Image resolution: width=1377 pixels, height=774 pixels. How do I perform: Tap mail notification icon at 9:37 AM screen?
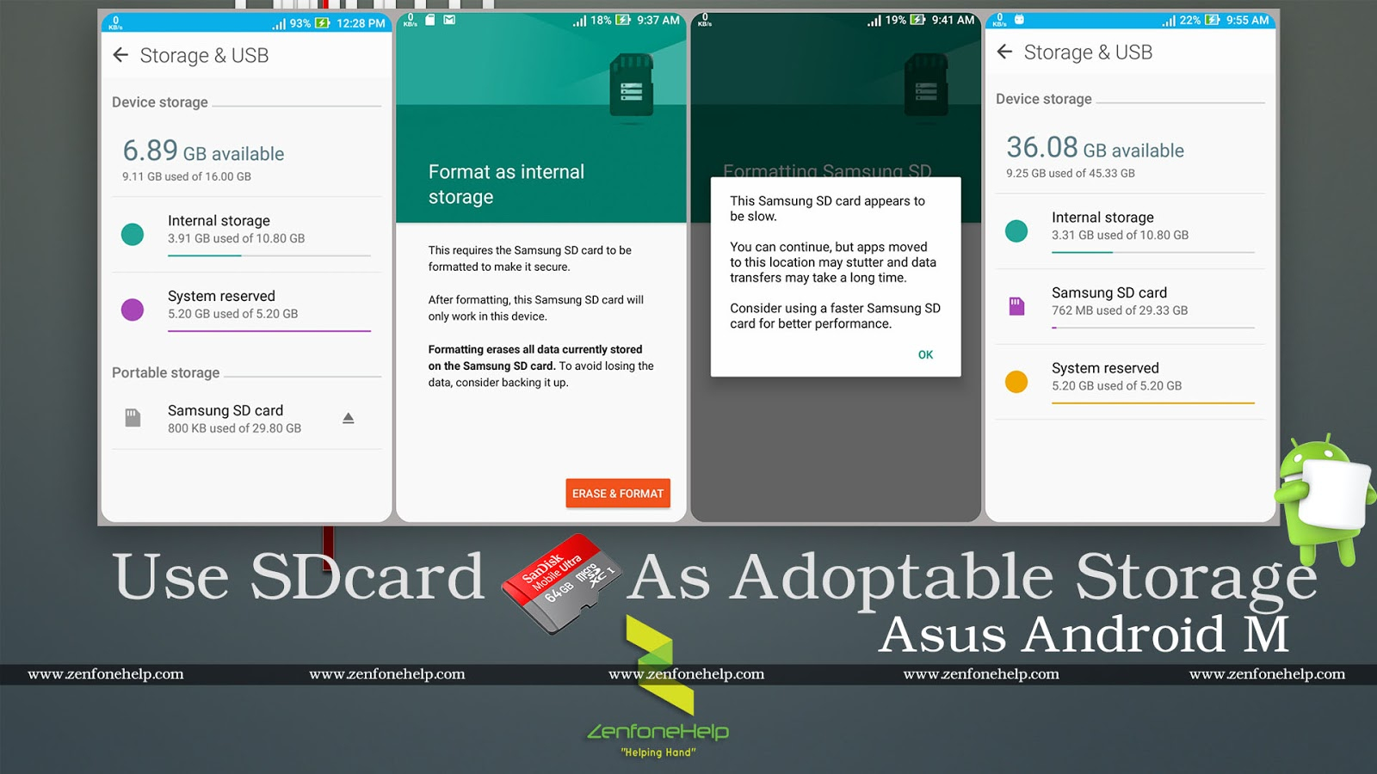(449, 20)
